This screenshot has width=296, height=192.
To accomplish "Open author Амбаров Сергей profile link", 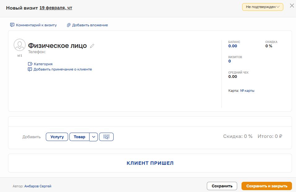I will [x=38, y=186].
